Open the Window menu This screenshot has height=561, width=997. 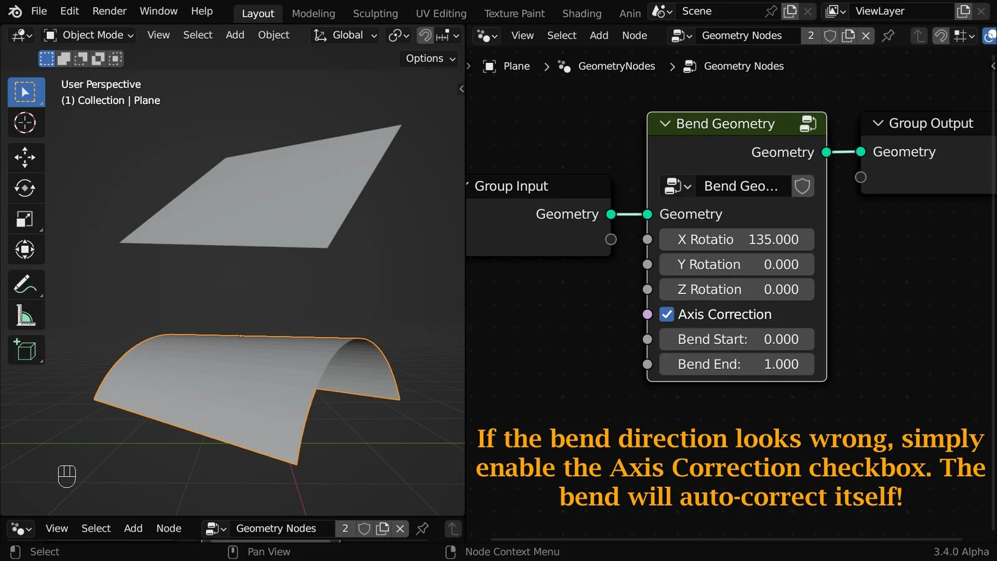click(158, 11)
